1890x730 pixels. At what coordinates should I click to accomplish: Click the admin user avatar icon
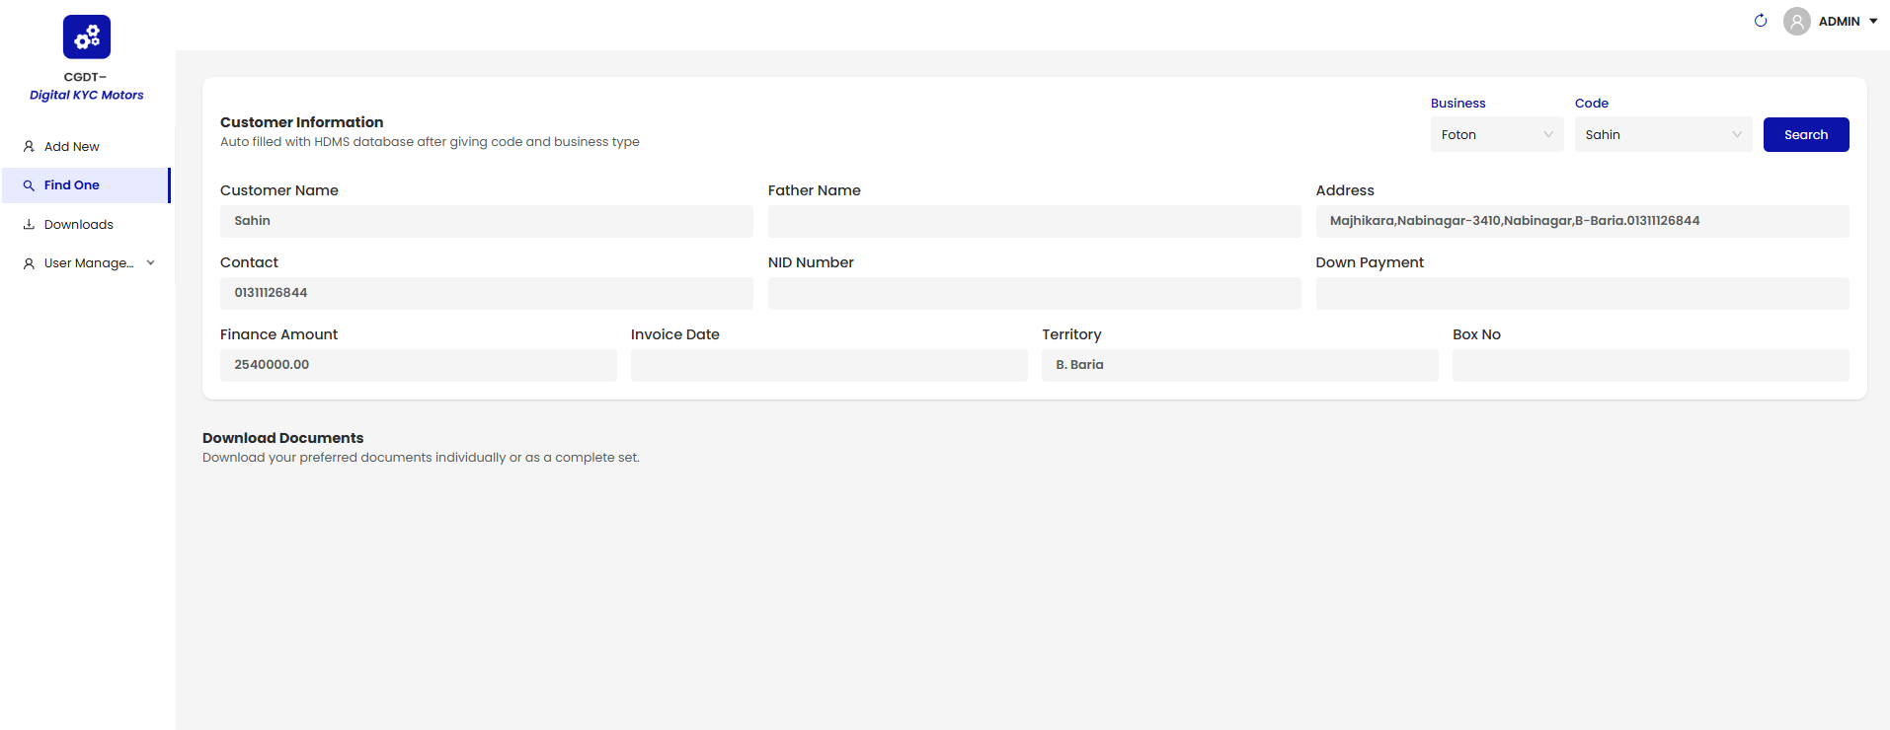1796,21
